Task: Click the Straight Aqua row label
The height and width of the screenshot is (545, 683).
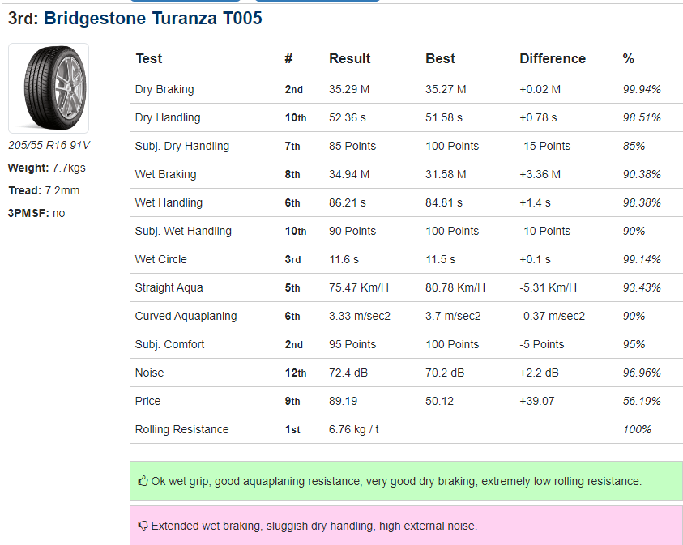Action: (169, 287)
